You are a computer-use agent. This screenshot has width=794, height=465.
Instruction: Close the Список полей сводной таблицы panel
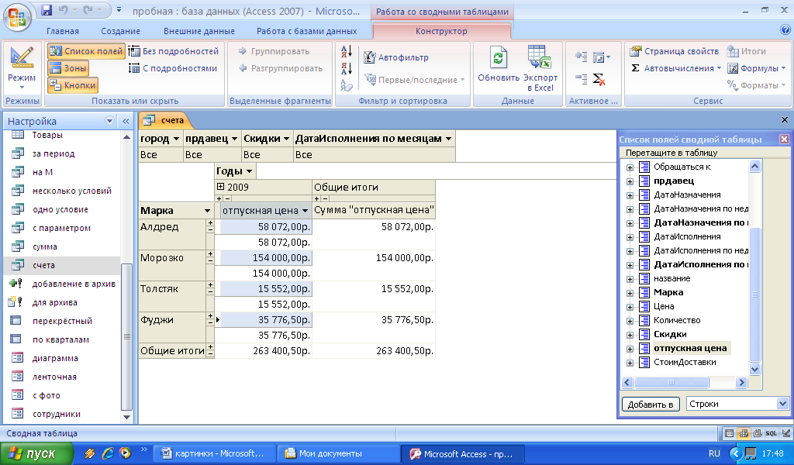click(x=784, y=139)
